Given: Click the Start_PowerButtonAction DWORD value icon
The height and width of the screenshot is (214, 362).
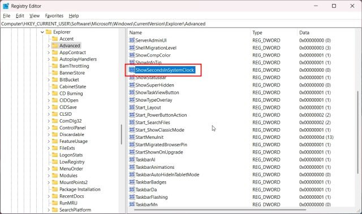Looking at the screenshot, I should (x=132, y=115).
